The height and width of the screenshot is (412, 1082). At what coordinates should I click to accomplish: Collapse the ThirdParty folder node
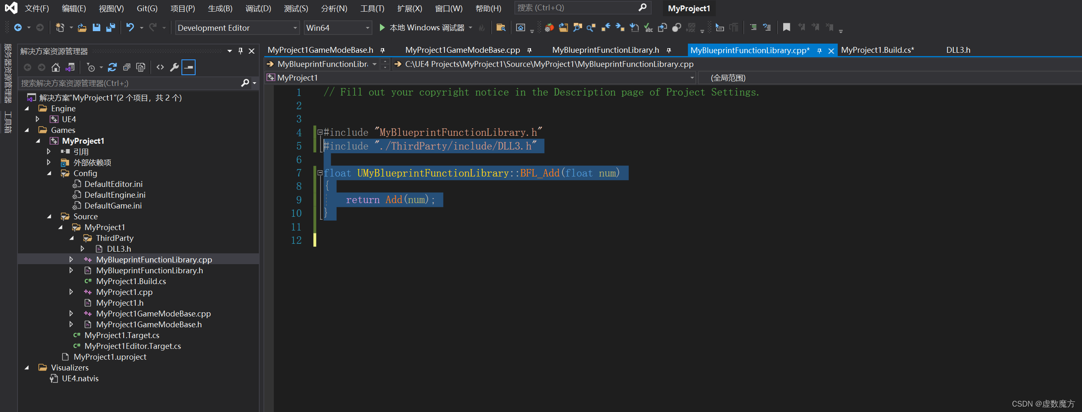tap(72, 238)
